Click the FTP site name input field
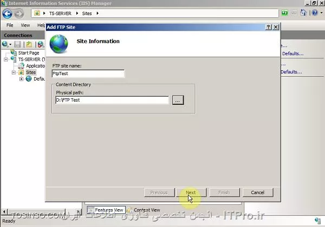 88,74
